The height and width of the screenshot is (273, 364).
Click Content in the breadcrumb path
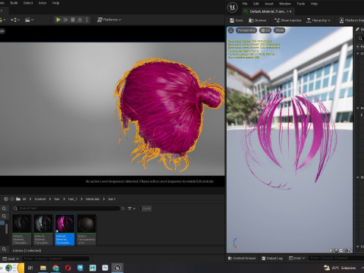(40, 199)
